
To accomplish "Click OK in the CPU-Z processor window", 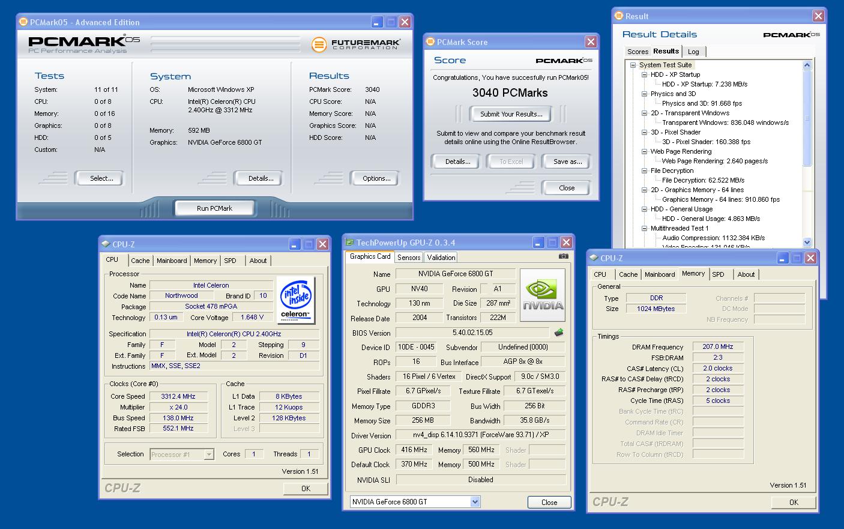I will (306, 488).
